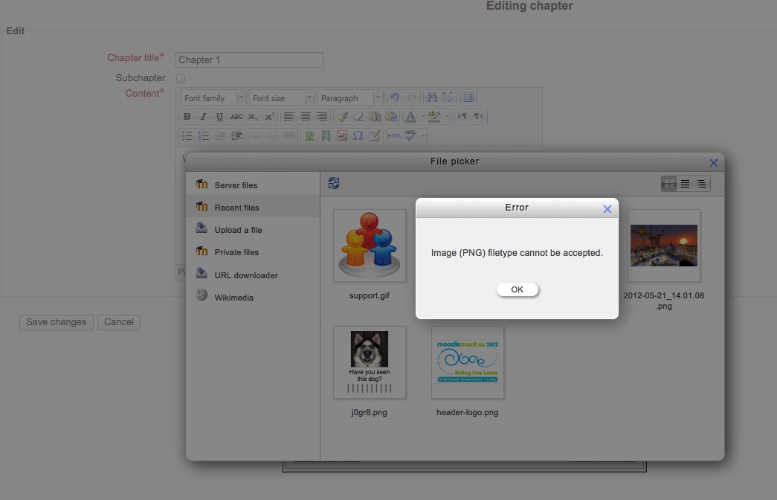Set left-to-right text direction
777x500 pixels.
(462, 117)
